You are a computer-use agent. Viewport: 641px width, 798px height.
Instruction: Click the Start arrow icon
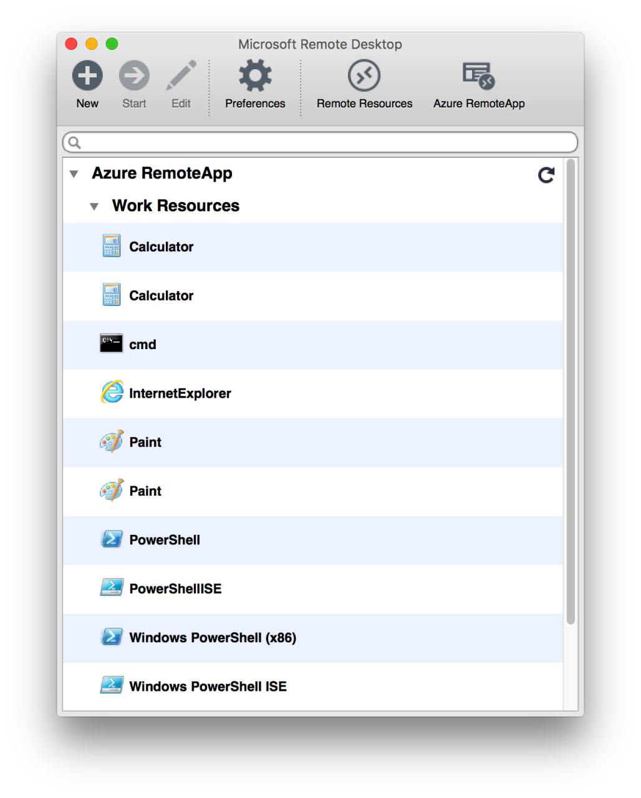click(134, 75)
